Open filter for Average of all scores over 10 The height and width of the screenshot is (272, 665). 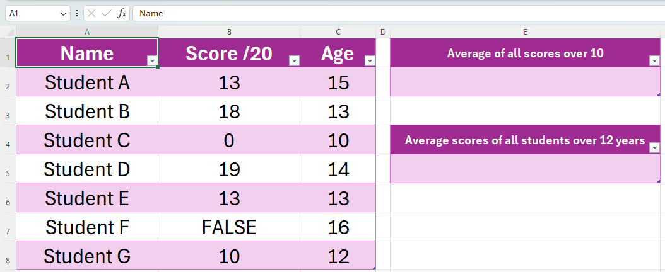pos(654,60)
